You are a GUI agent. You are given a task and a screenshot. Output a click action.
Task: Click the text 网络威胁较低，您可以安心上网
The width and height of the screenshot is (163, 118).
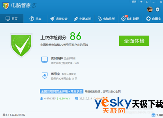(103, 92)
